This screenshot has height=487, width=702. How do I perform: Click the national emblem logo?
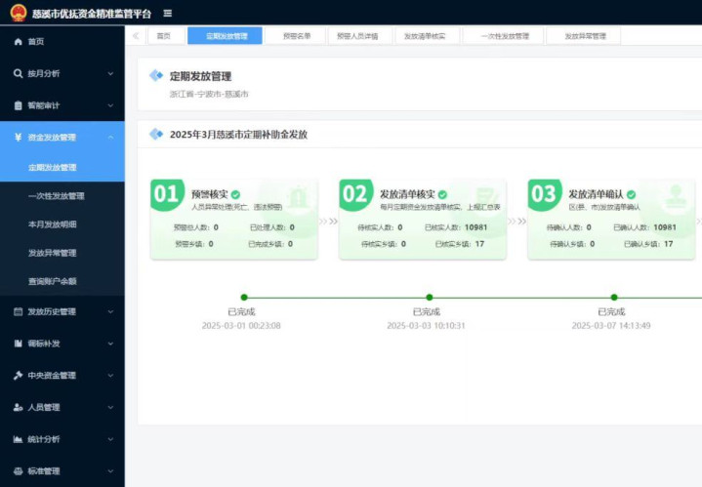(19, 13)
